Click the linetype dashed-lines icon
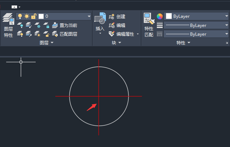Viewport: 230px width, 147px height. (160, 34)
